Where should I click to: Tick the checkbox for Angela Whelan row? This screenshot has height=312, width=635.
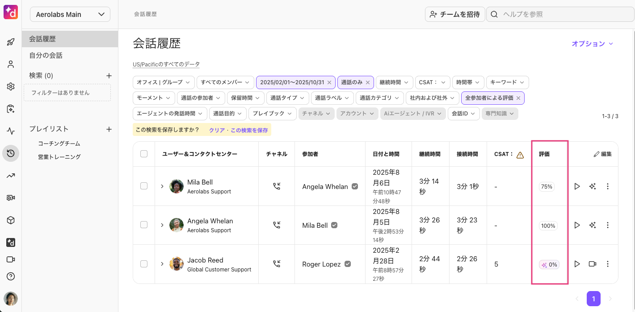[x=144, y=225]
